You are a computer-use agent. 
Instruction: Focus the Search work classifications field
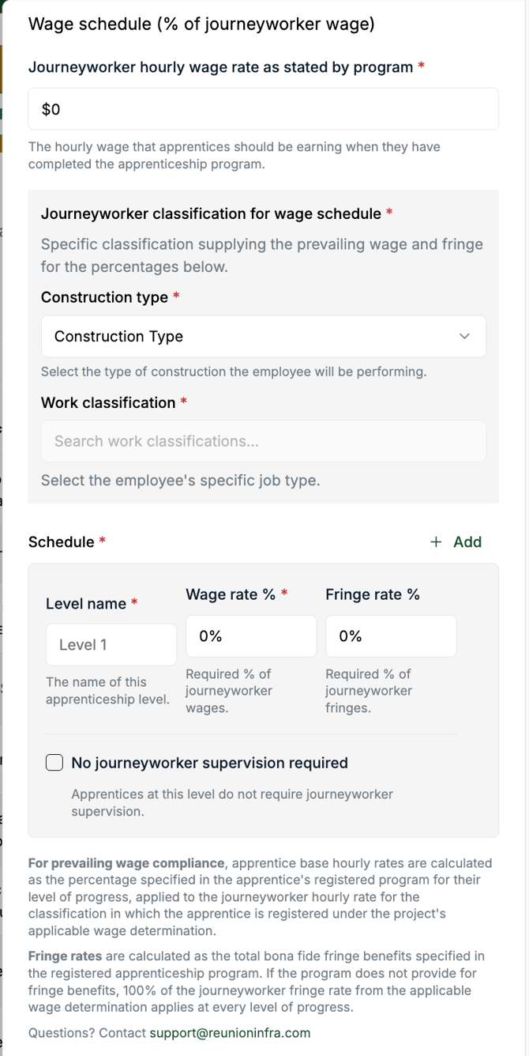[264, 441]
